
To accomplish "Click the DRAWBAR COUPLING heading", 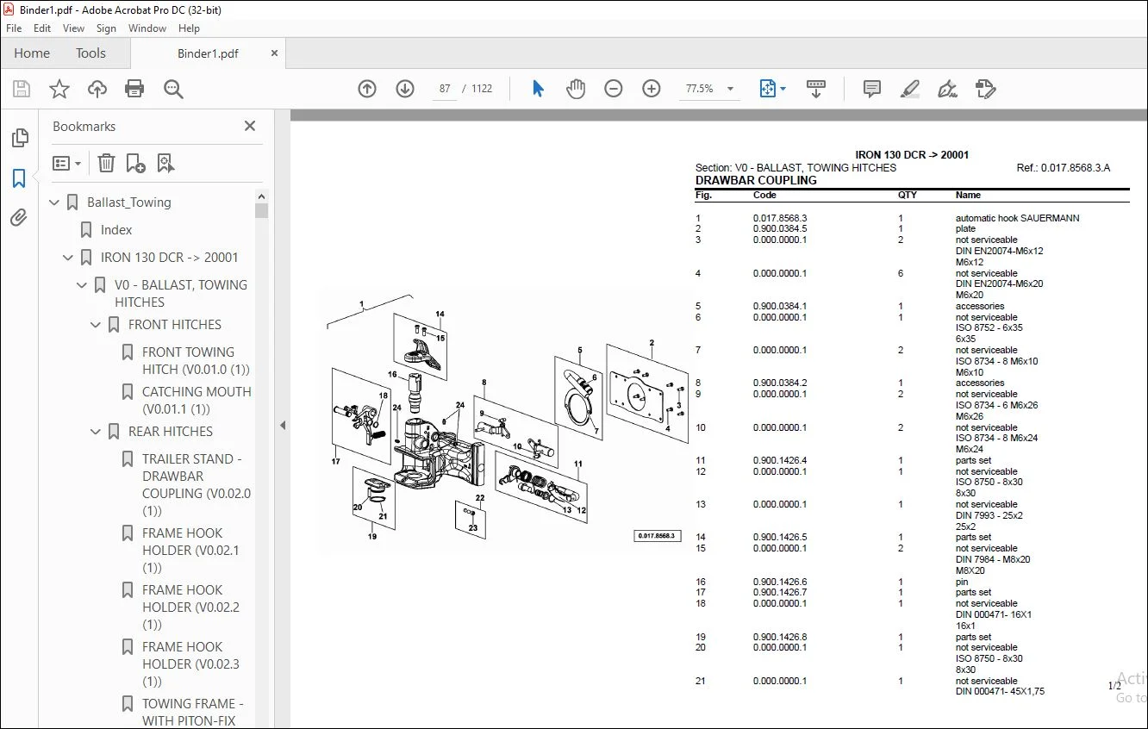I will point(756,181).
